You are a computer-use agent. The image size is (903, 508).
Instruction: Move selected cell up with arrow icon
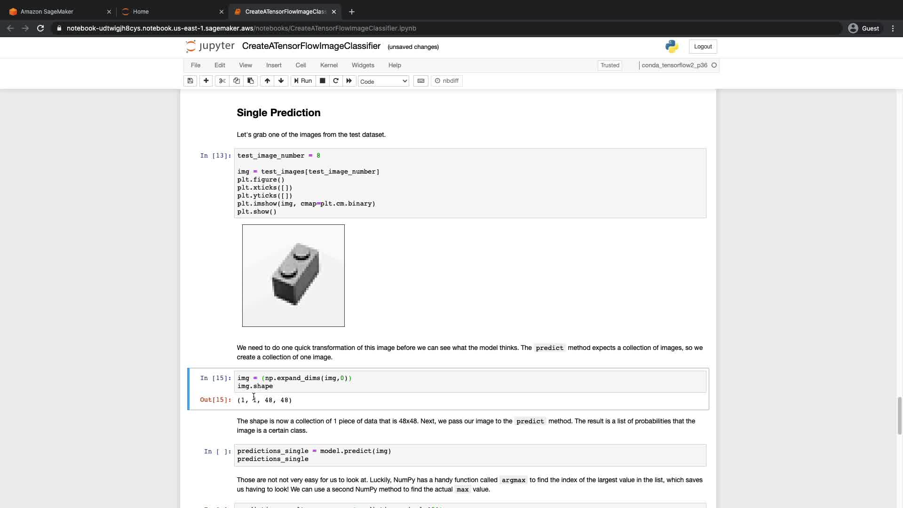(x=267, y=81)
